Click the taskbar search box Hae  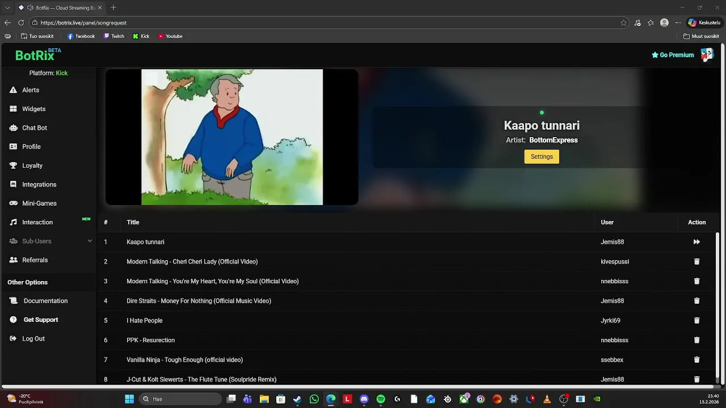pyautogui.click(x=180, y=399)
